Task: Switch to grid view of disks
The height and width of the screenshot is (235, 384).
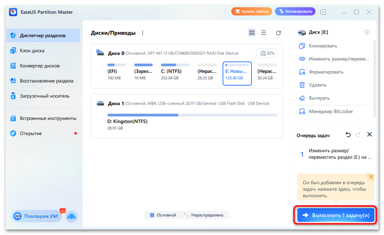Action: [x=252, y=33]
